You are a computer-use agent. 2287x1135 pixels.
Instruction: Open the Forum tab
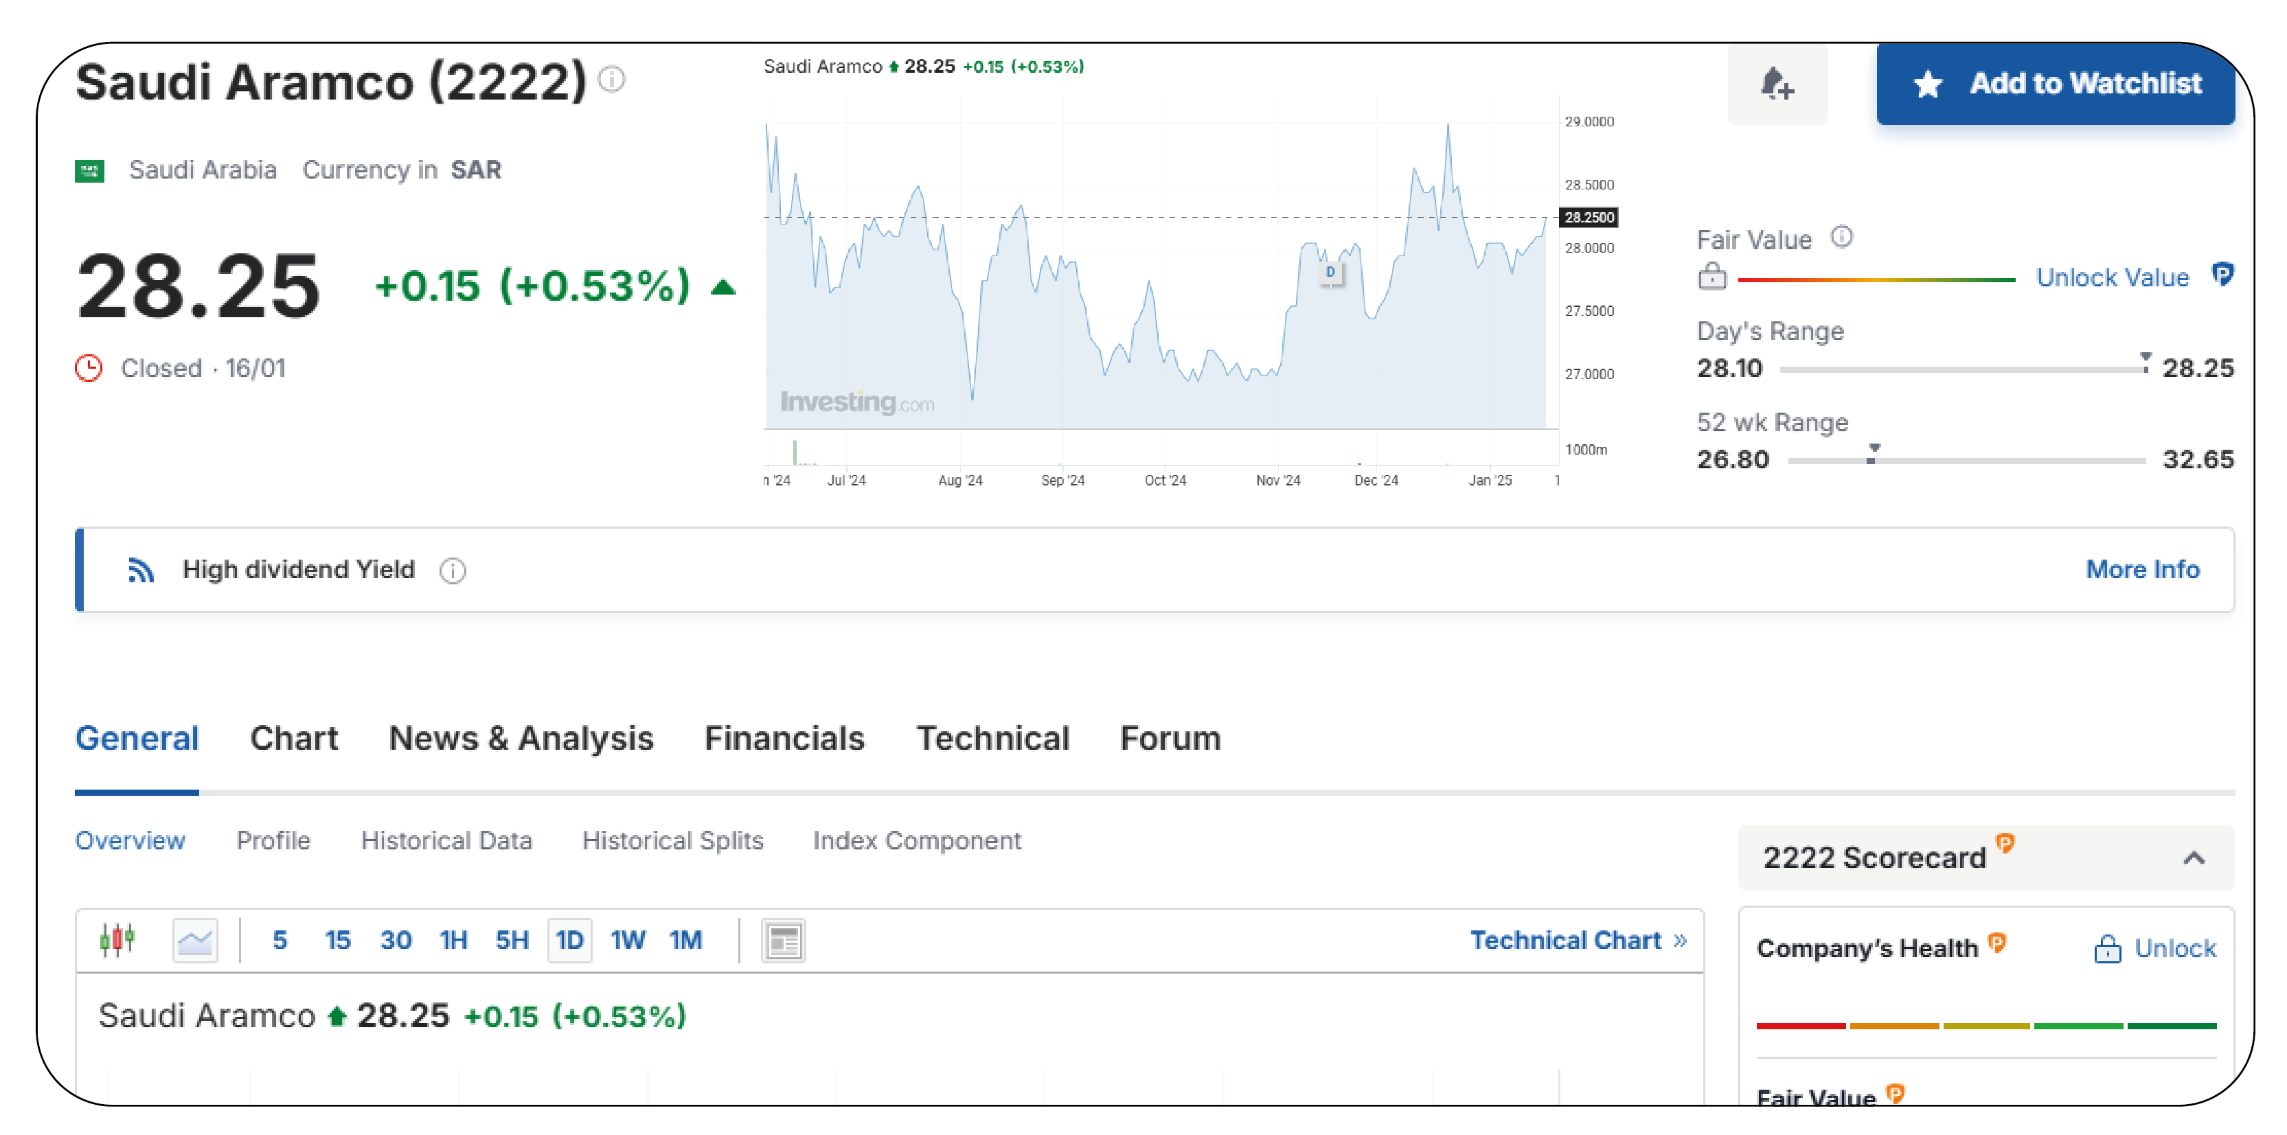point(1170,738)
